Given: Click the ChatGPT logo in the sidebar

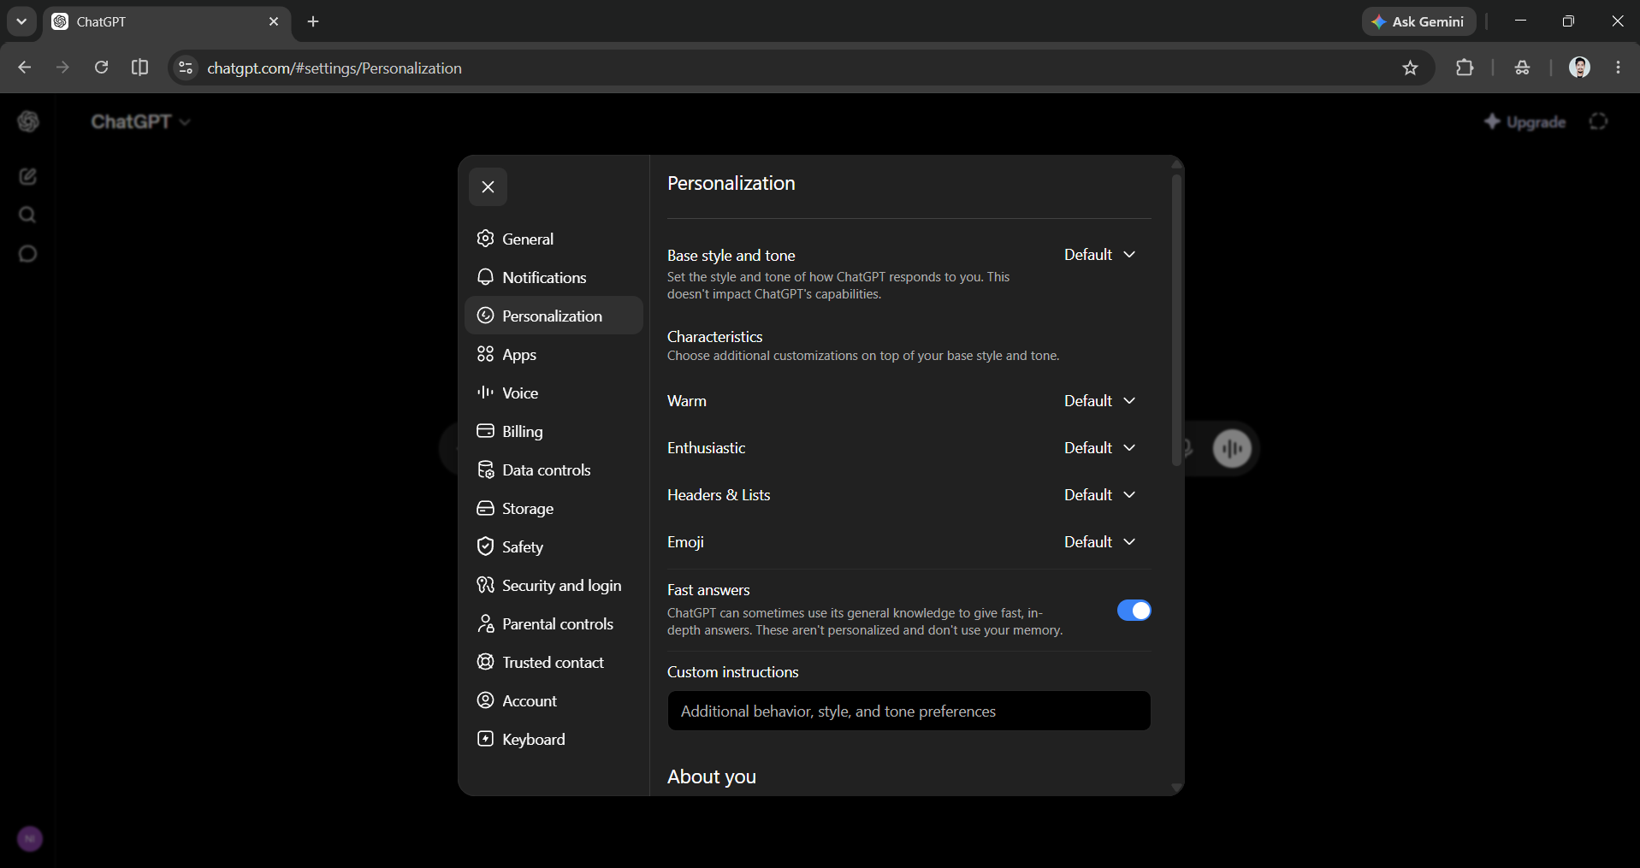Looking at the screenshot, I should tap(28, 121).
